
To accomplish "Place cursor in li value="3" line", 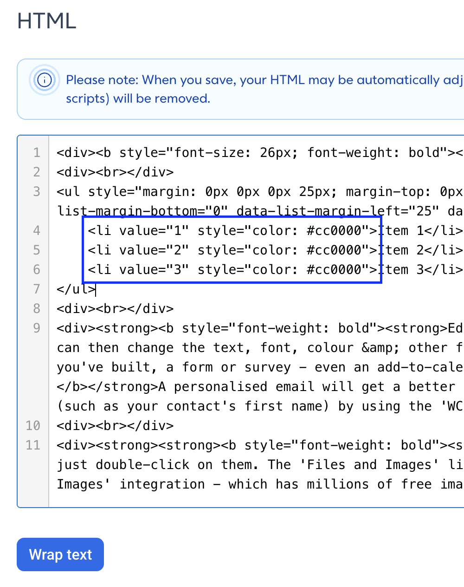I will 275,270.
